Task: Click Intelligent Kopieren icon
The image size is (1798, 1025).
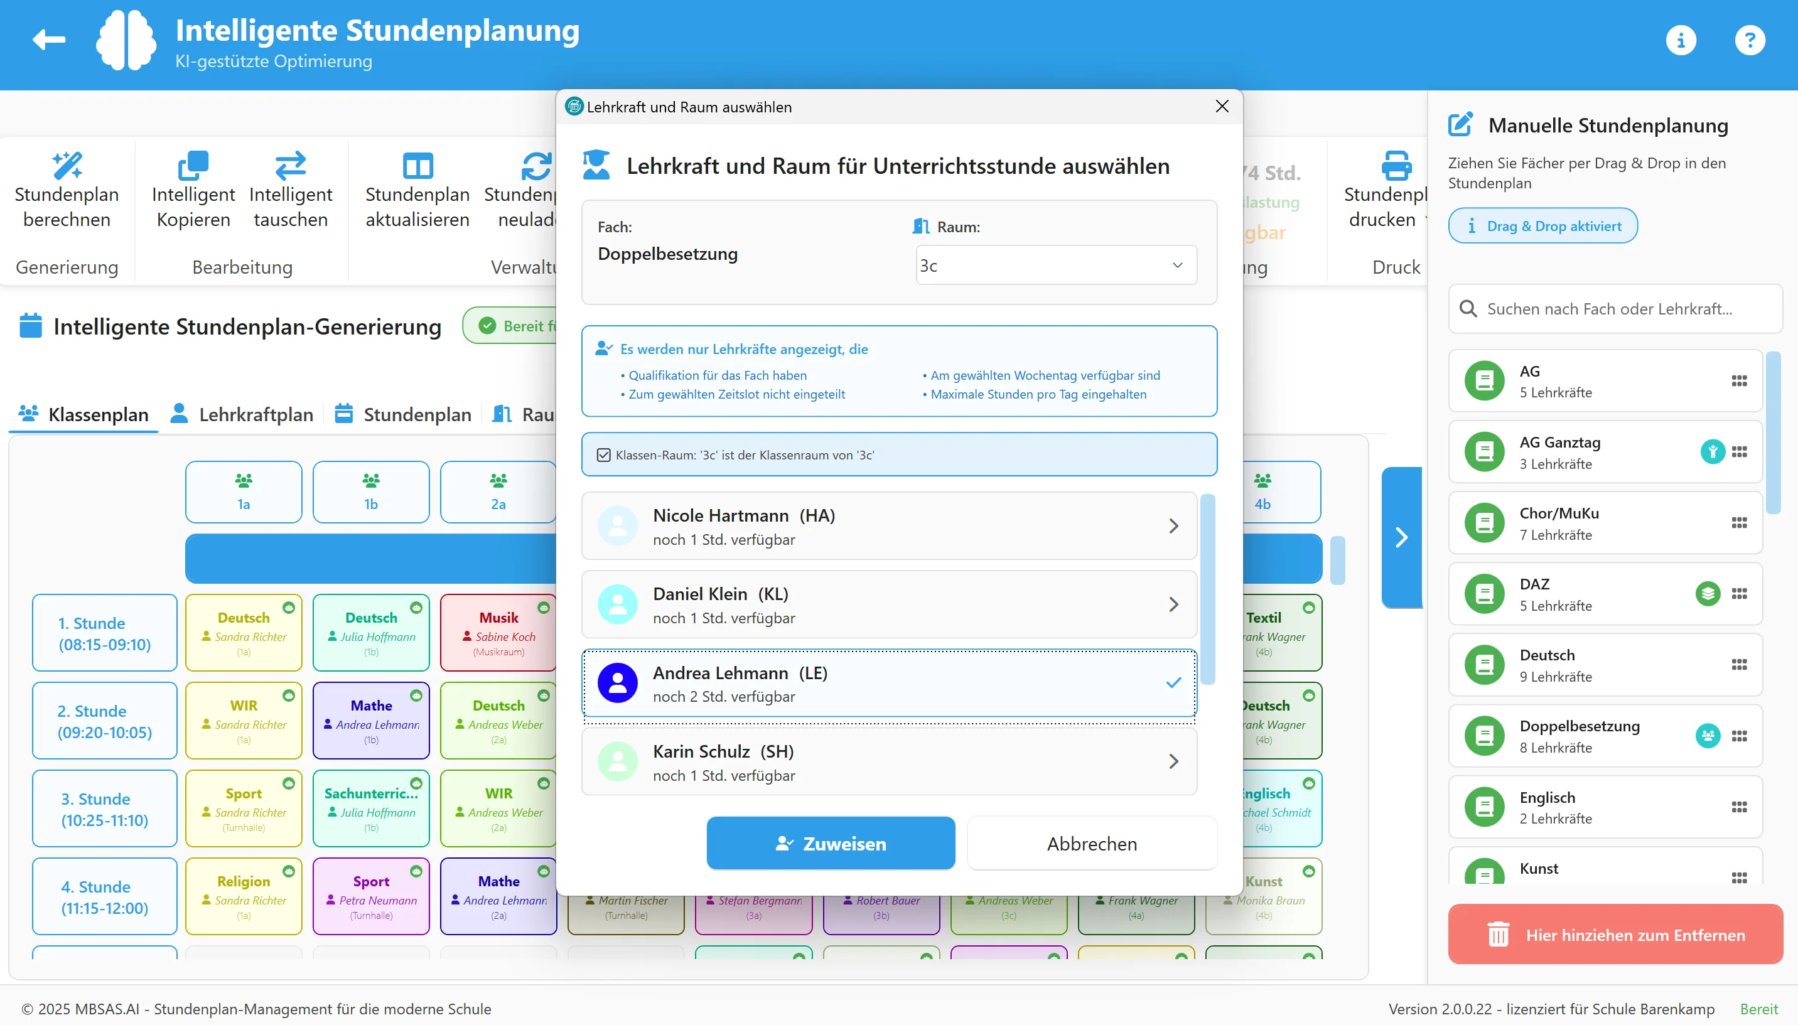Action: click(x=193, y=166)
